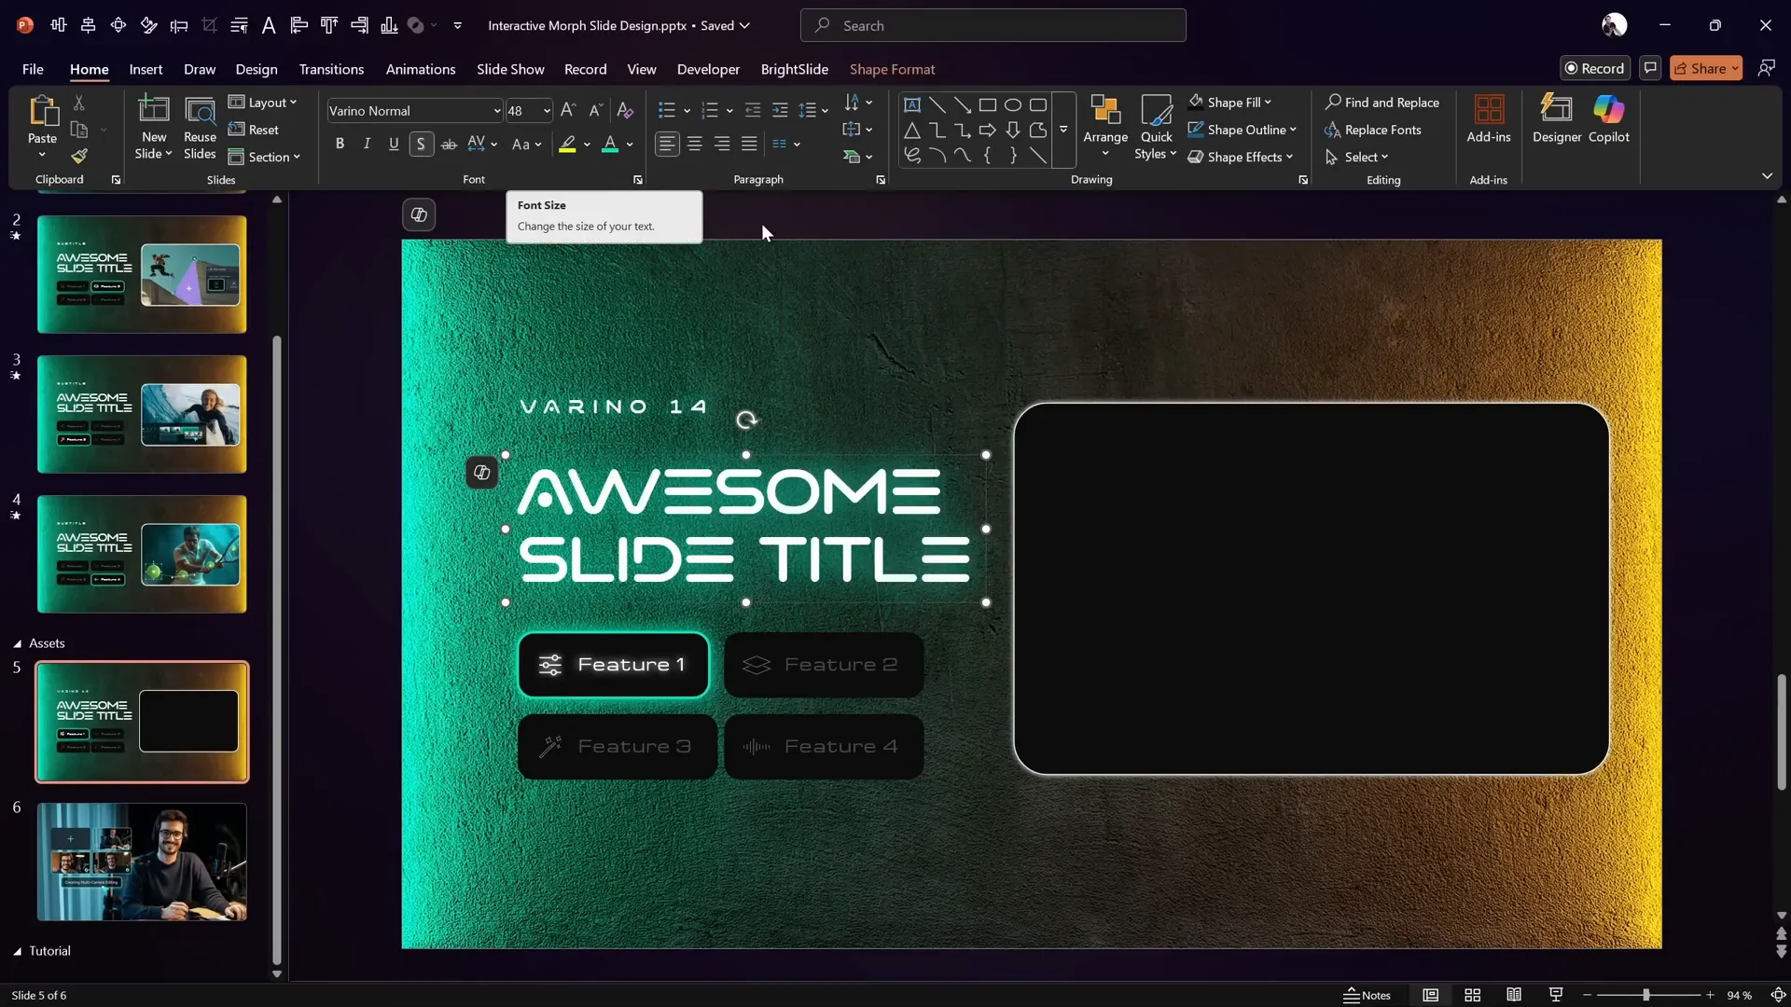
Task: Toggle bold formatting
Action: click(340, 144)
